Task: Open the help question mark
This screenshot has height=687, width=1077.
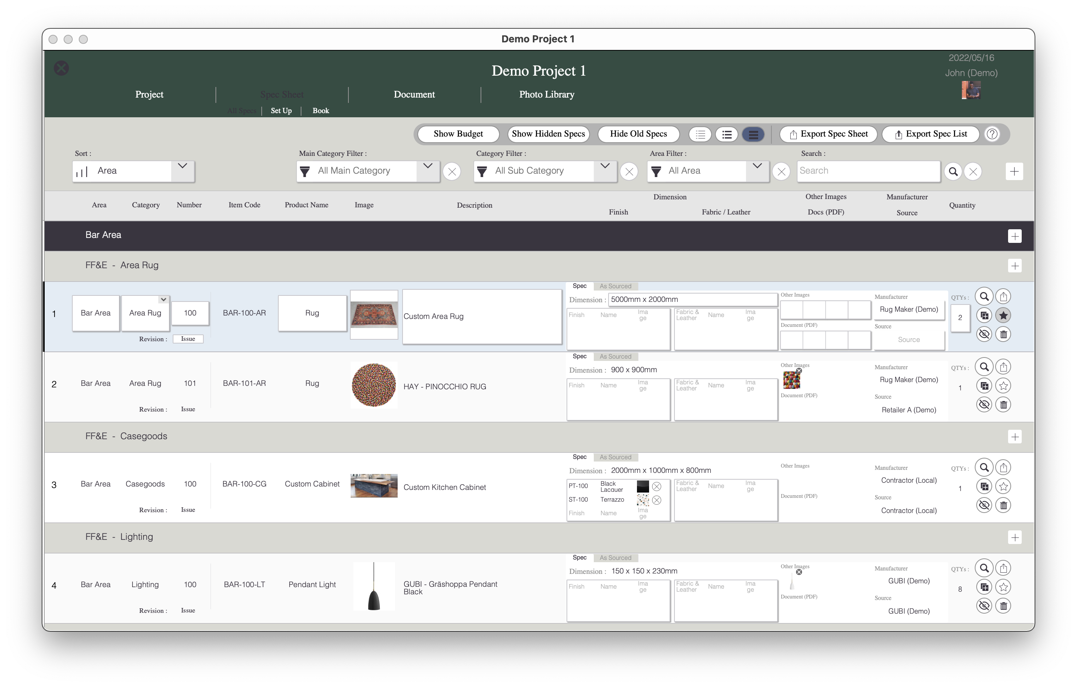Action: tap(993, 134)
